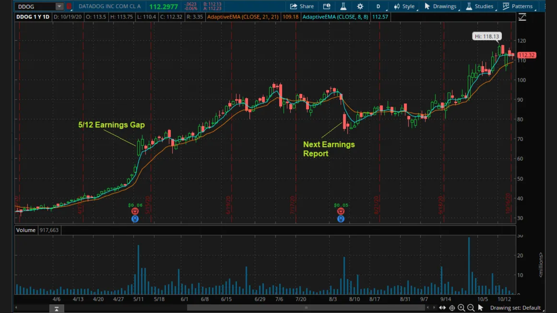
Task: Open chart settings gear icon
Action: (x=360, y=6)
